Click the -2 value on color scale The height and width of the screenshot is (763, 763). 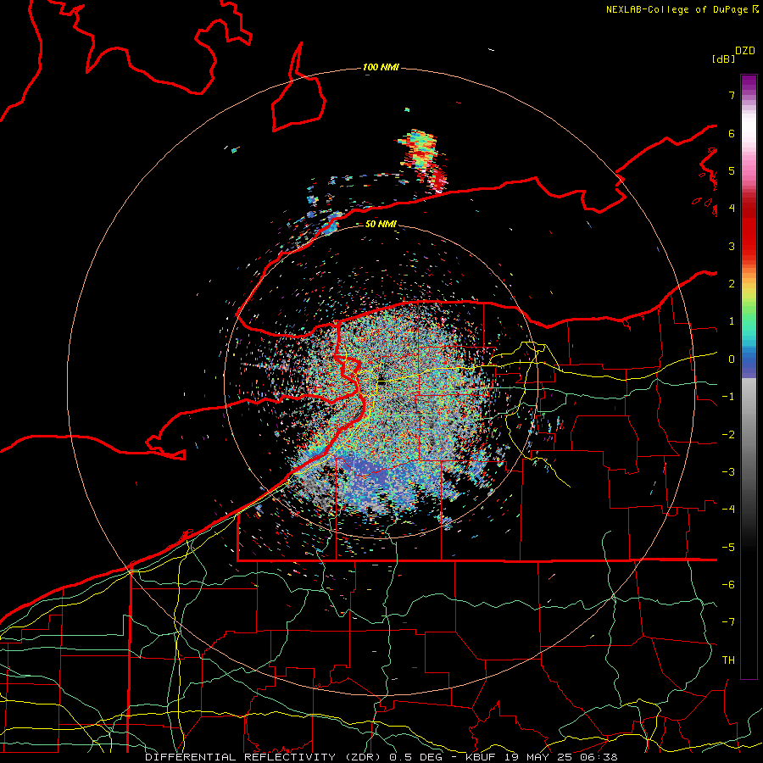coord(728,435)
